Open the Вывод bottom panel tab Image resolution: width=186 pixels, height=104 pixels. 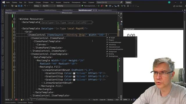pos(30,103)
